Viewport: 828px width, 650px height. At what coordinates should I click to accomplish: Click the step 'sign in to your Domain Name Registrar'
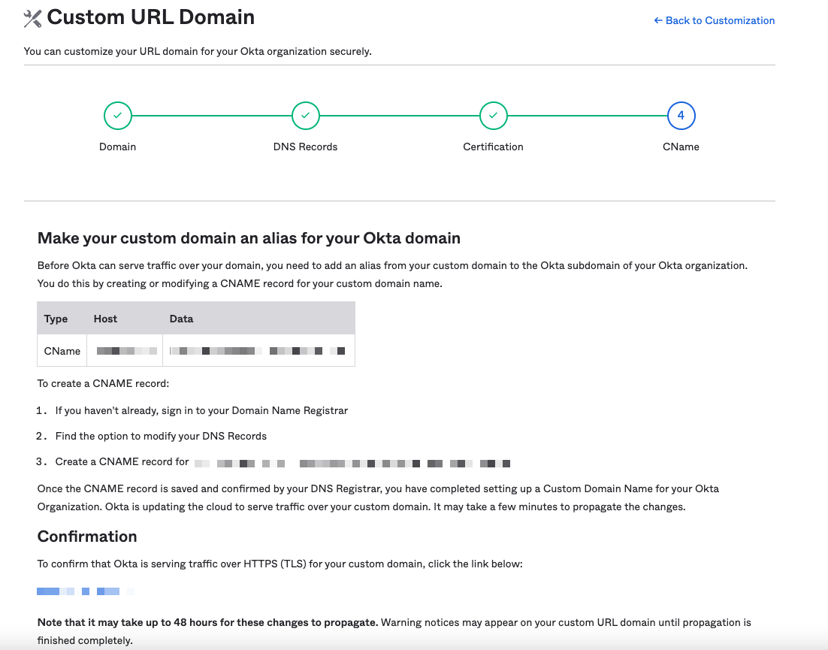click(x=201, y=411)
